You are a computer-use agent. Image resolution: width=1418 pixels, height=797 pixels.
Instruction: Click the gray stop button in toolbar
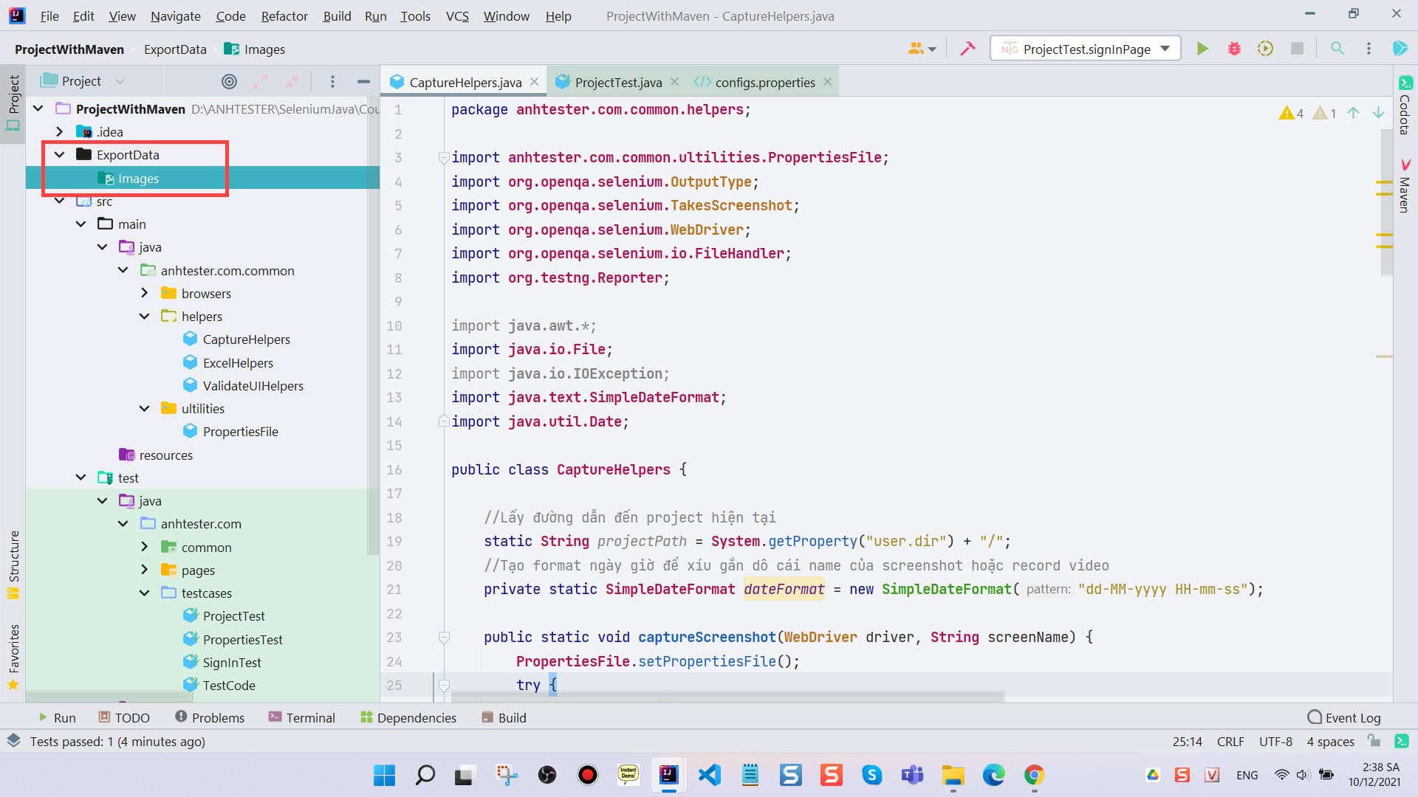(x=1297, y=49)
